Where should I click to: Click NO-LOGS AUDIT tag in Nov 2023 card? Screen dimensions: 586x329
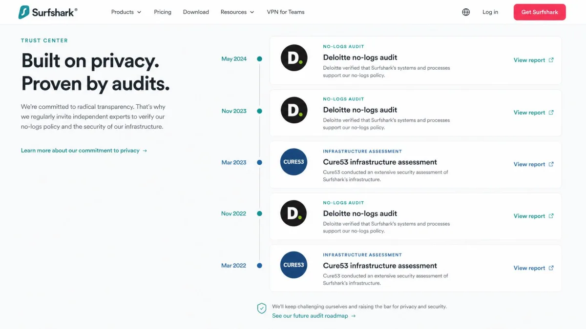point(343,99)
